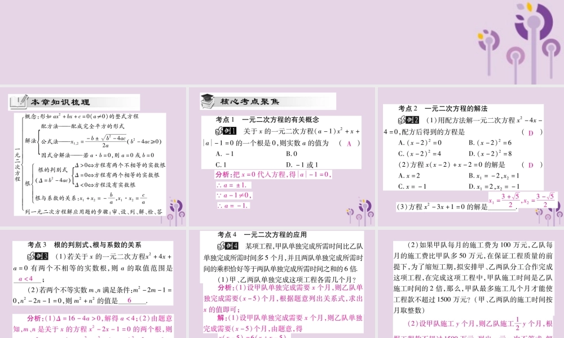Click the filled-in answer 6 for m²+n²

(x=130, y=300)
